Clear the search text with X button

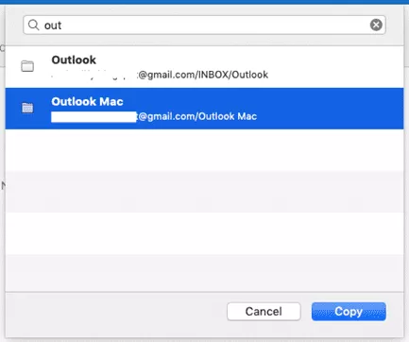coord(376,25)
